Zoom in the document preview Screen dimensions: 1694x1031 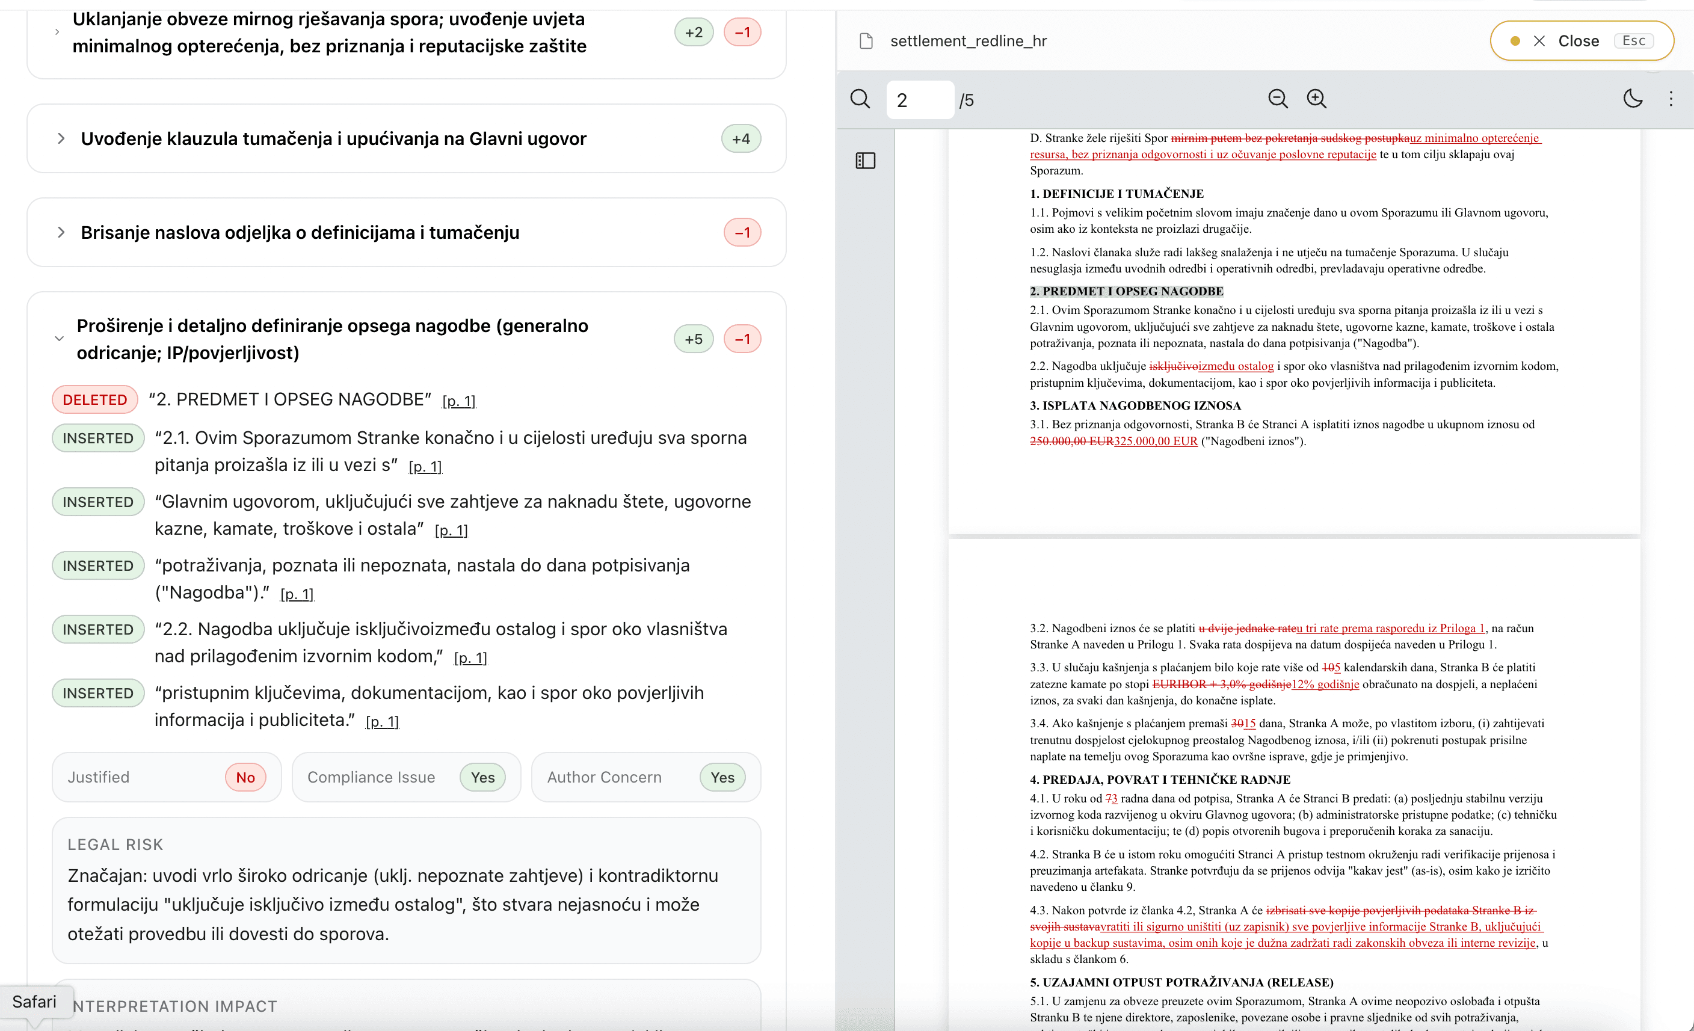[x=1317, y=100]
